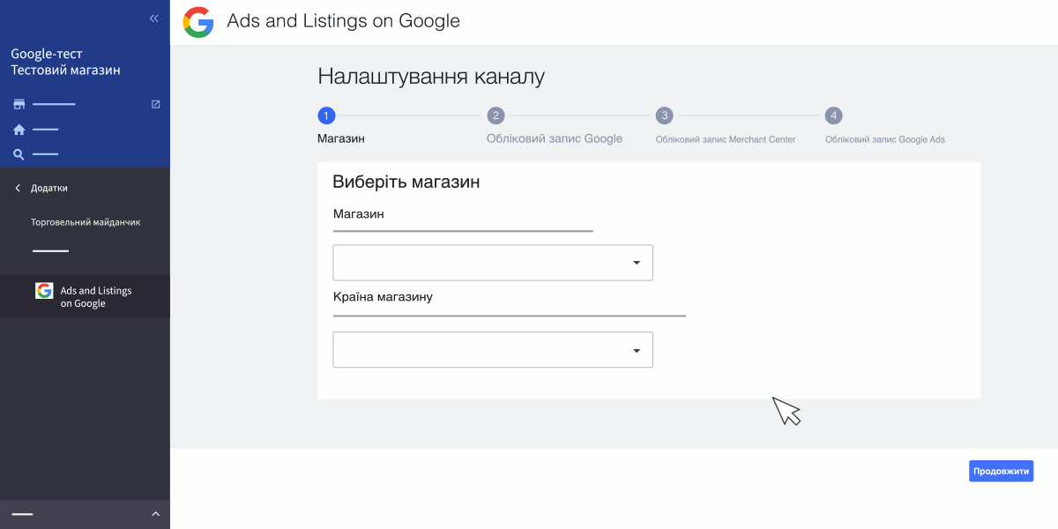Click the Ads and Listings on Google header title
Screen dimensions: 1058x529
(344, 20)
